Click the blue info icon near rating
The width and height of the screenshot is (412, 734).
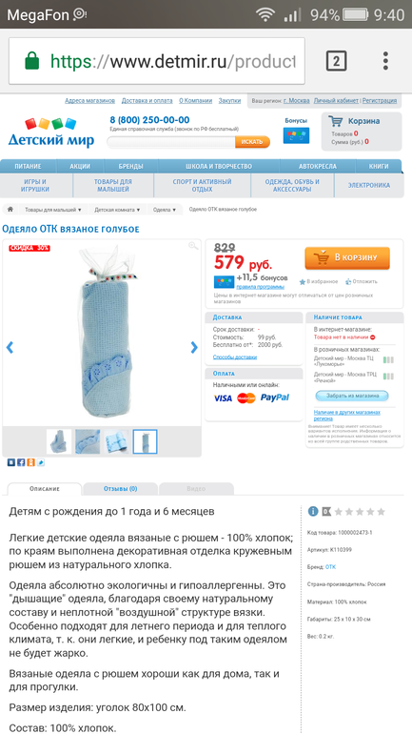point(313,512)
